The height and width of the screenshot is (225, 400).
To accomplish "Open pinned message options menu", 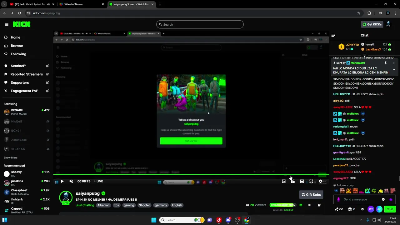I will click(394, 63).
